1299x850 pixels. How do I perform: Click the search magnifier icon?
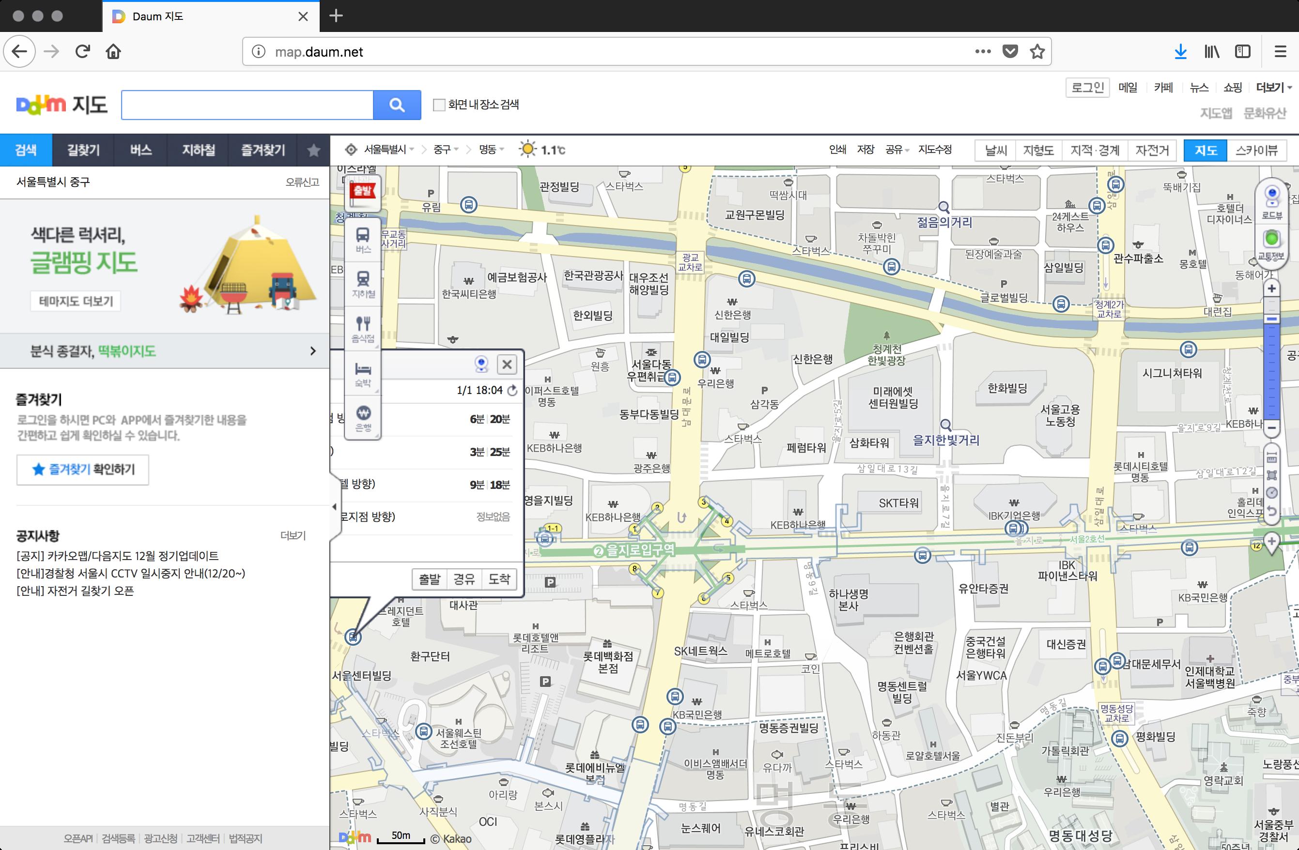pos(397,104)
